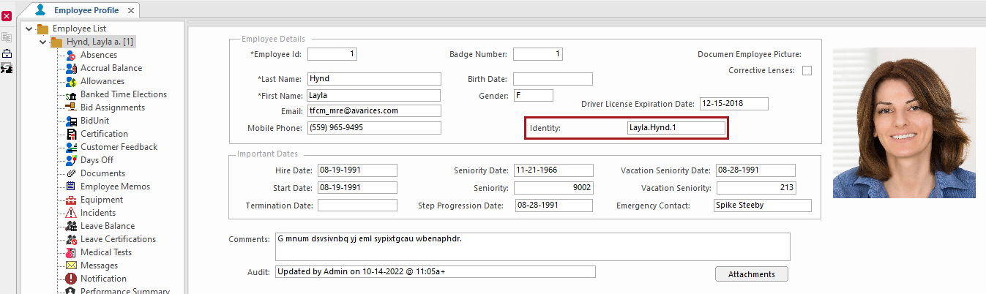
Task: Open the Performance Summary tree item
Action: [x=124, y=290]
